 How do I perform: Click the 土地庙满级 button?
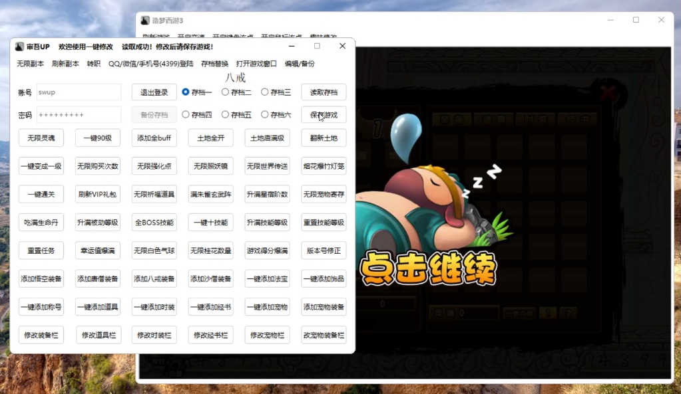pos(267,138)
